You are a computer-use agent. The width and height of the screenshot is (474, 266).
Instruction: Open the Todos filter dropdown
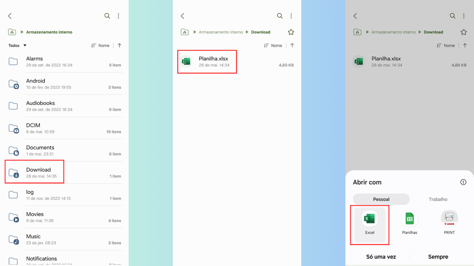(18, 46)
